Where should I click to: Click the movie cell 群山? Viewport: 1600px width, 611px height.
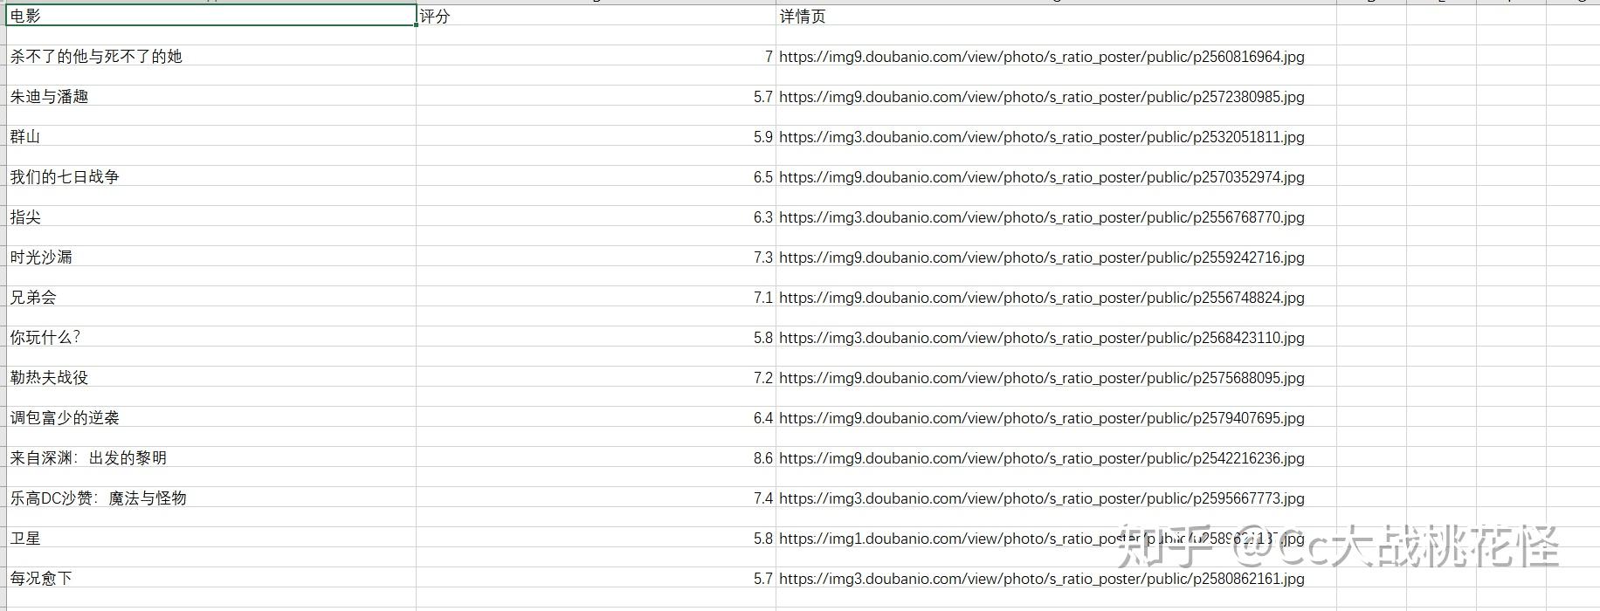pyautogui.click(x=210, y=136)
